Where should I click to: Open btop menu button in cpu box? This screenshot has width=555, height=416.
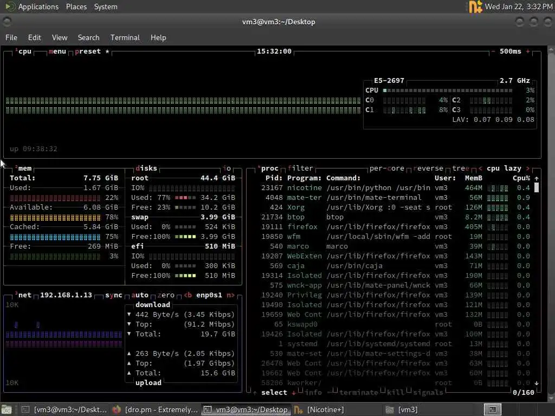(57, 51)
